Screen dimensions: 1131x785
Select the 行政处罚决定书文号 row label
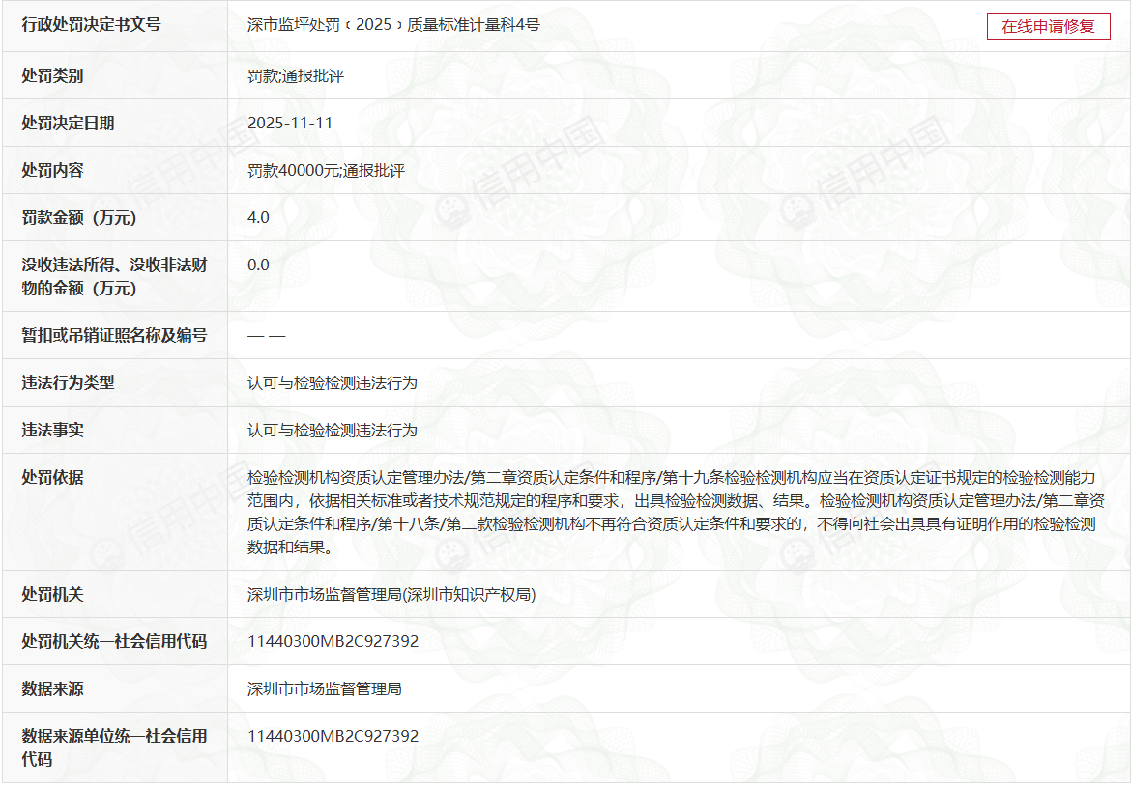[x=91, y=25]
